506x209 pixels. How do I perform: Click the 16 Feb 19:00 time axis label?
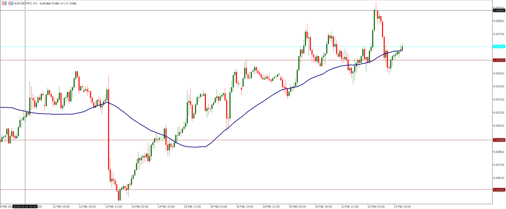tap(245, 207)
